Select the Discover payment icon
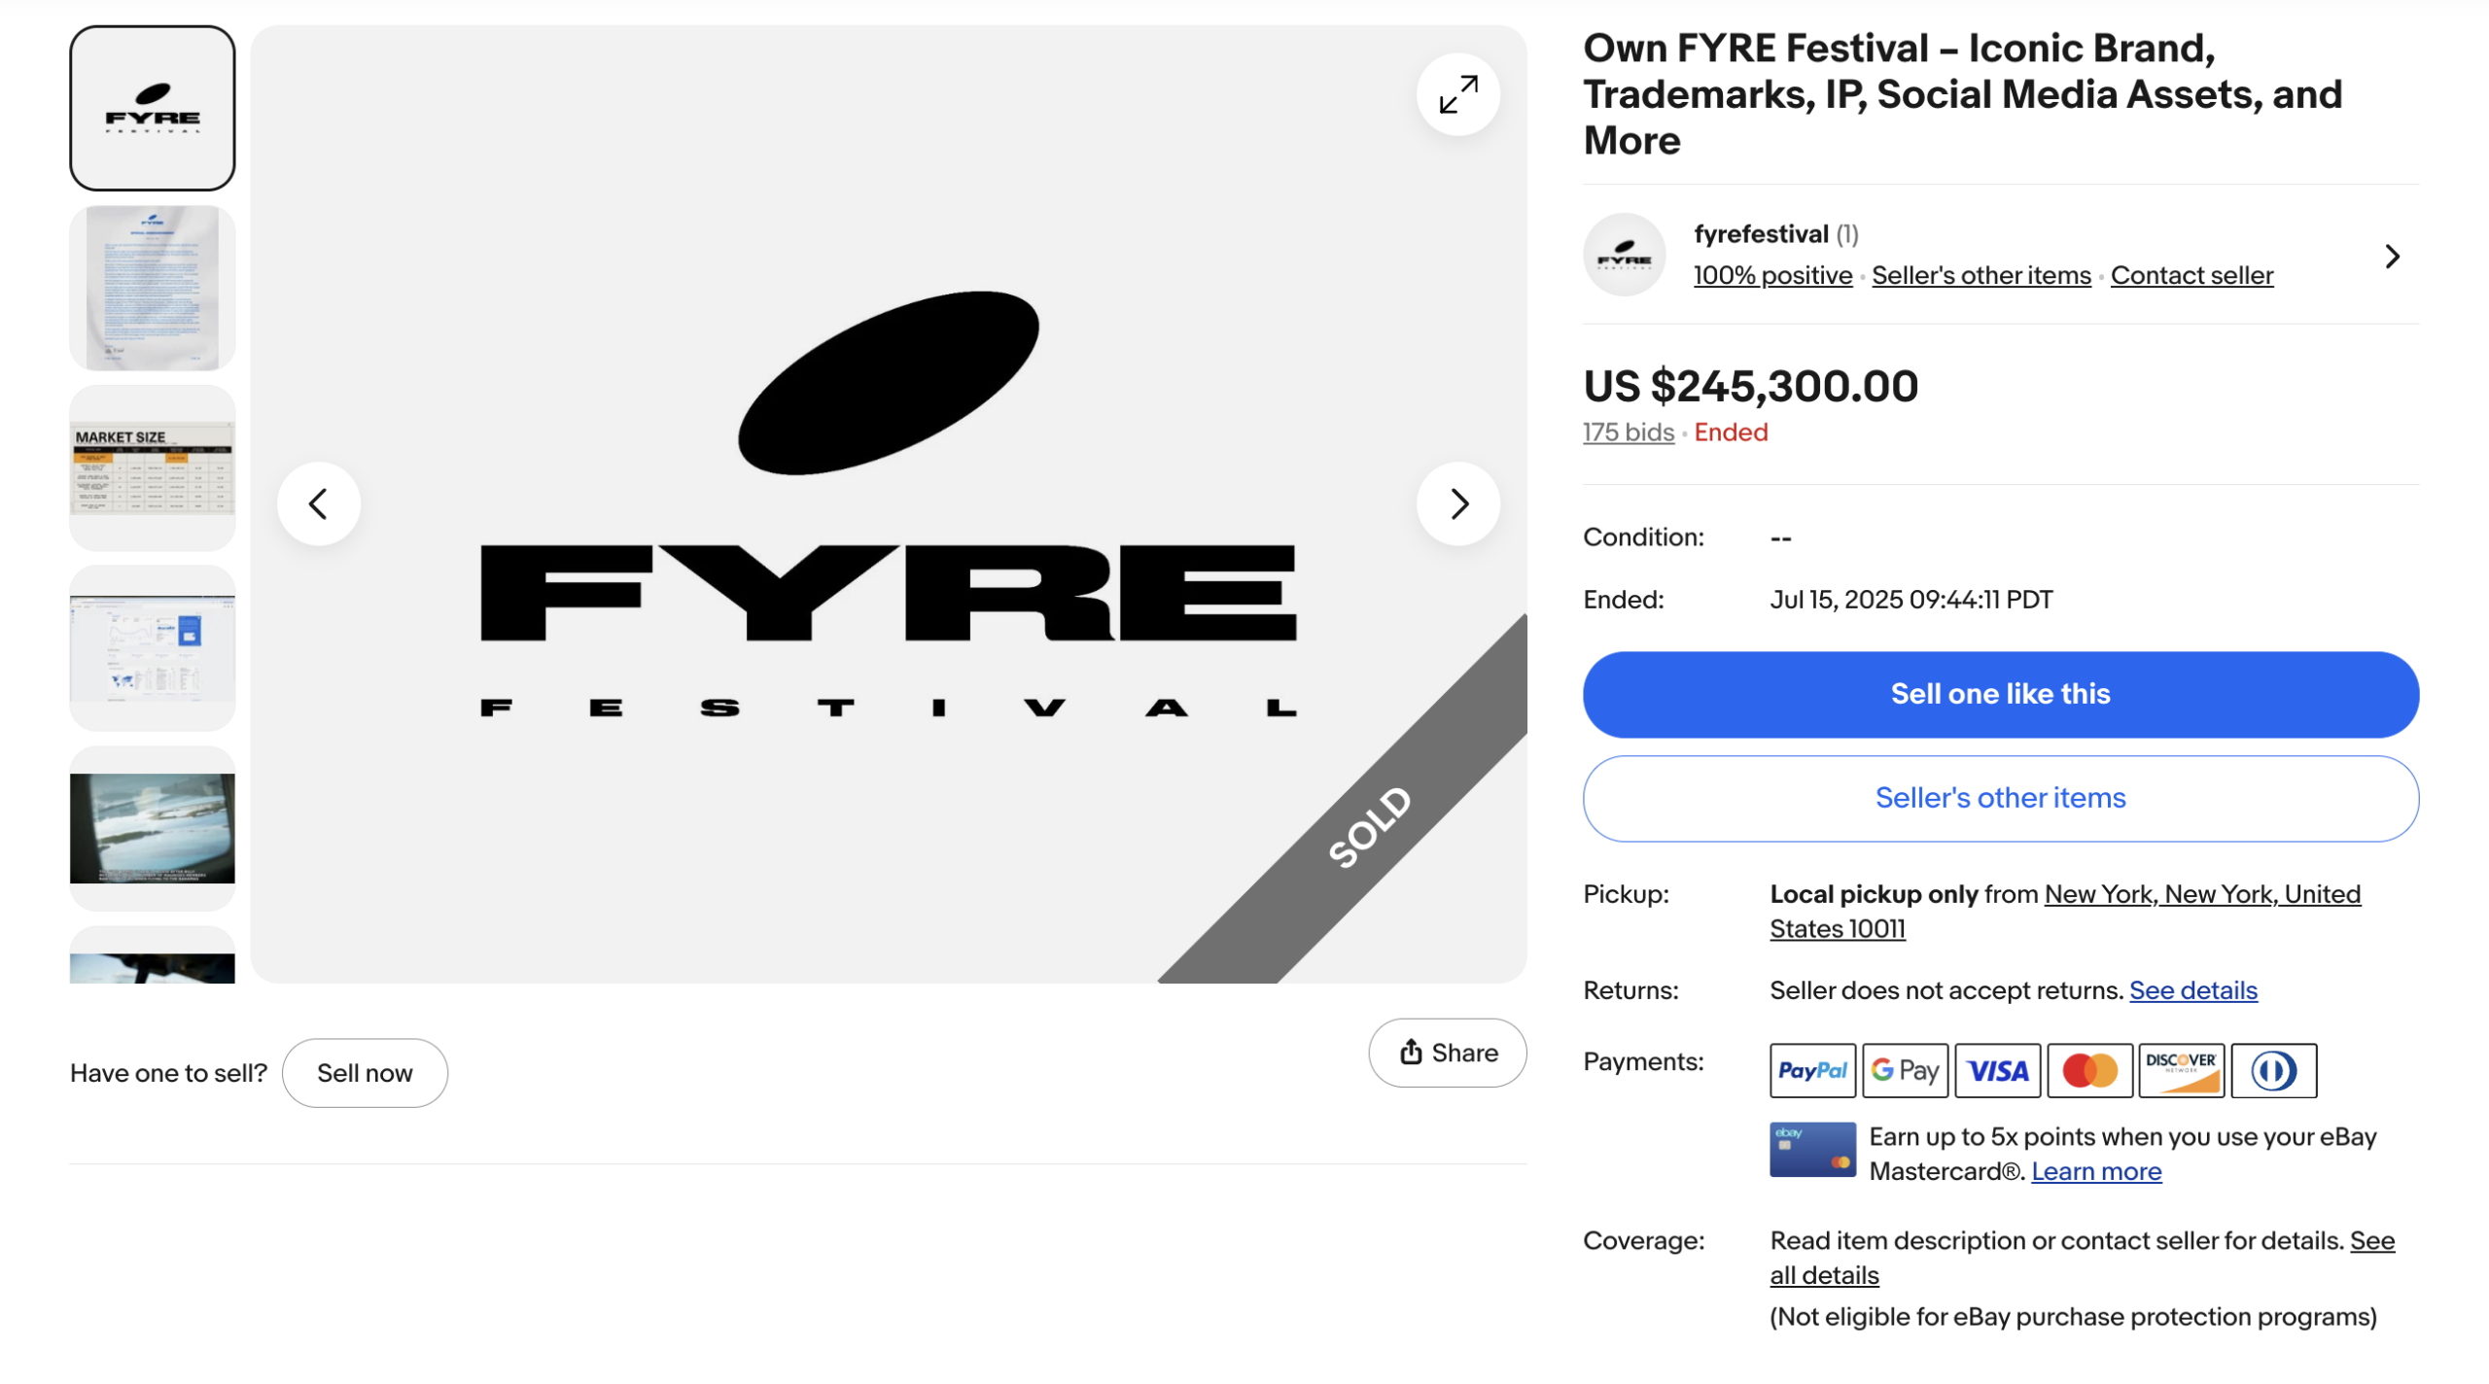The image size is (2489, 1384). coord(2184,1070)
